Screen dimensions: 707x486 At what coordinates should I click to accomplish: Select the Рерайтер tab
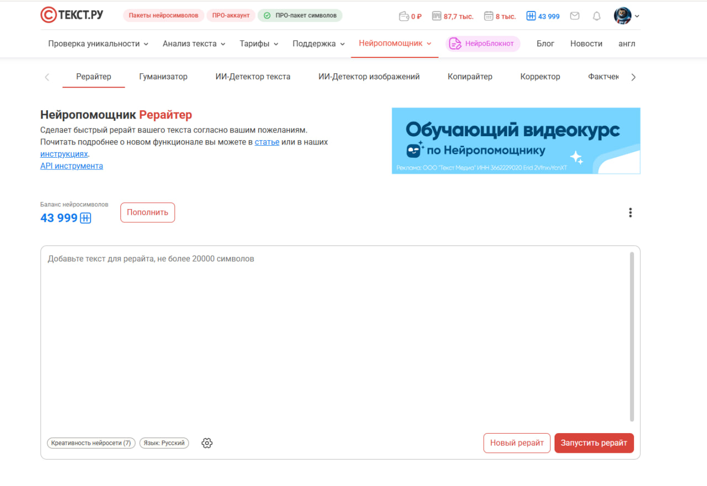[x=93, y=77]
